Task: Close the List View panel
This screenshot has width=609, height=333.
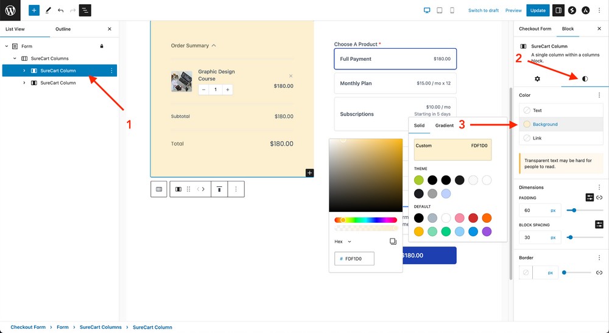Action: coord(110,29)
